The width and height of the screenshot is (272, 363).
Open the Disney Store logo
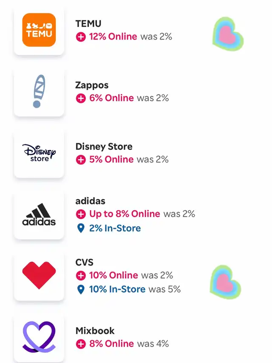coord(39,153)
